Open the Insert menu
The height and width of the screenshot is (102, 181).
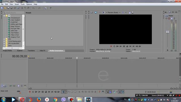tap(17, 4)
